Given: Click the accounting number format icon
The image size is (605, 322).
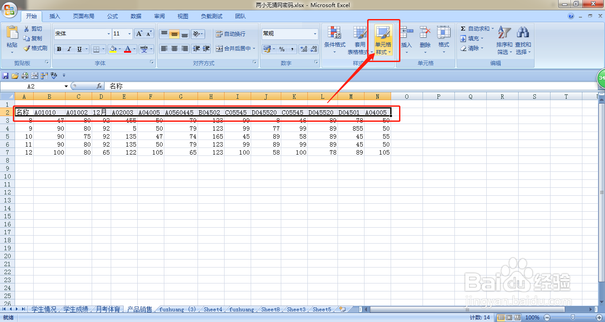Looking at the screenshot, I should point(267,49).
